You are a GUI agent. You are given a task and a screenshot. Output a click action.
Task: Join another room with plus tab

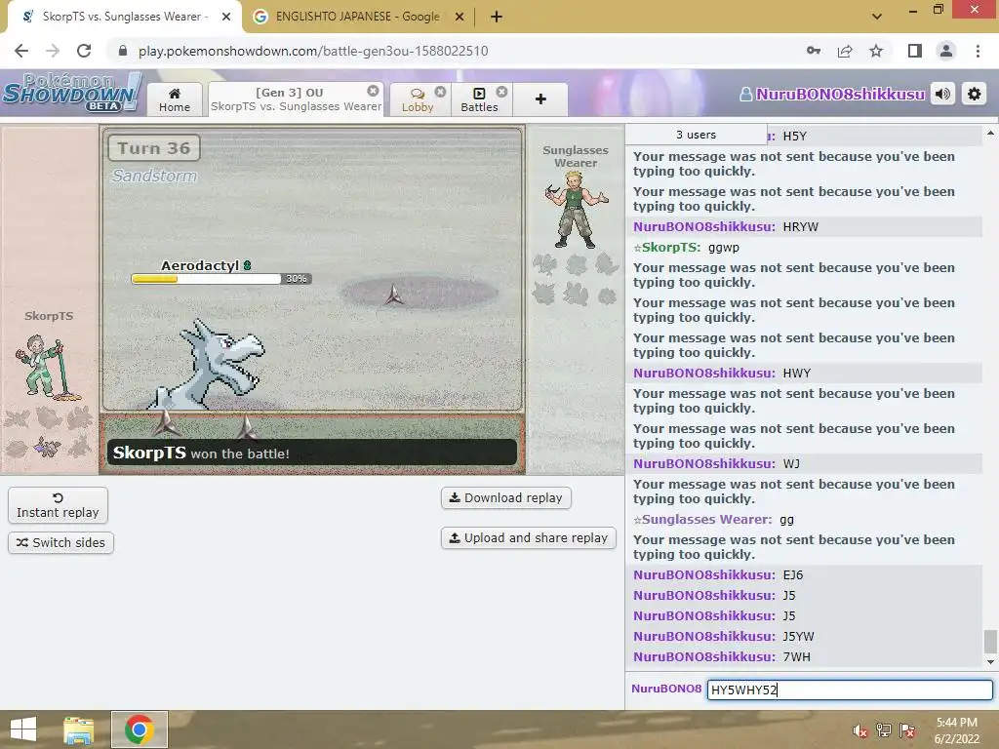coord(540,99)
